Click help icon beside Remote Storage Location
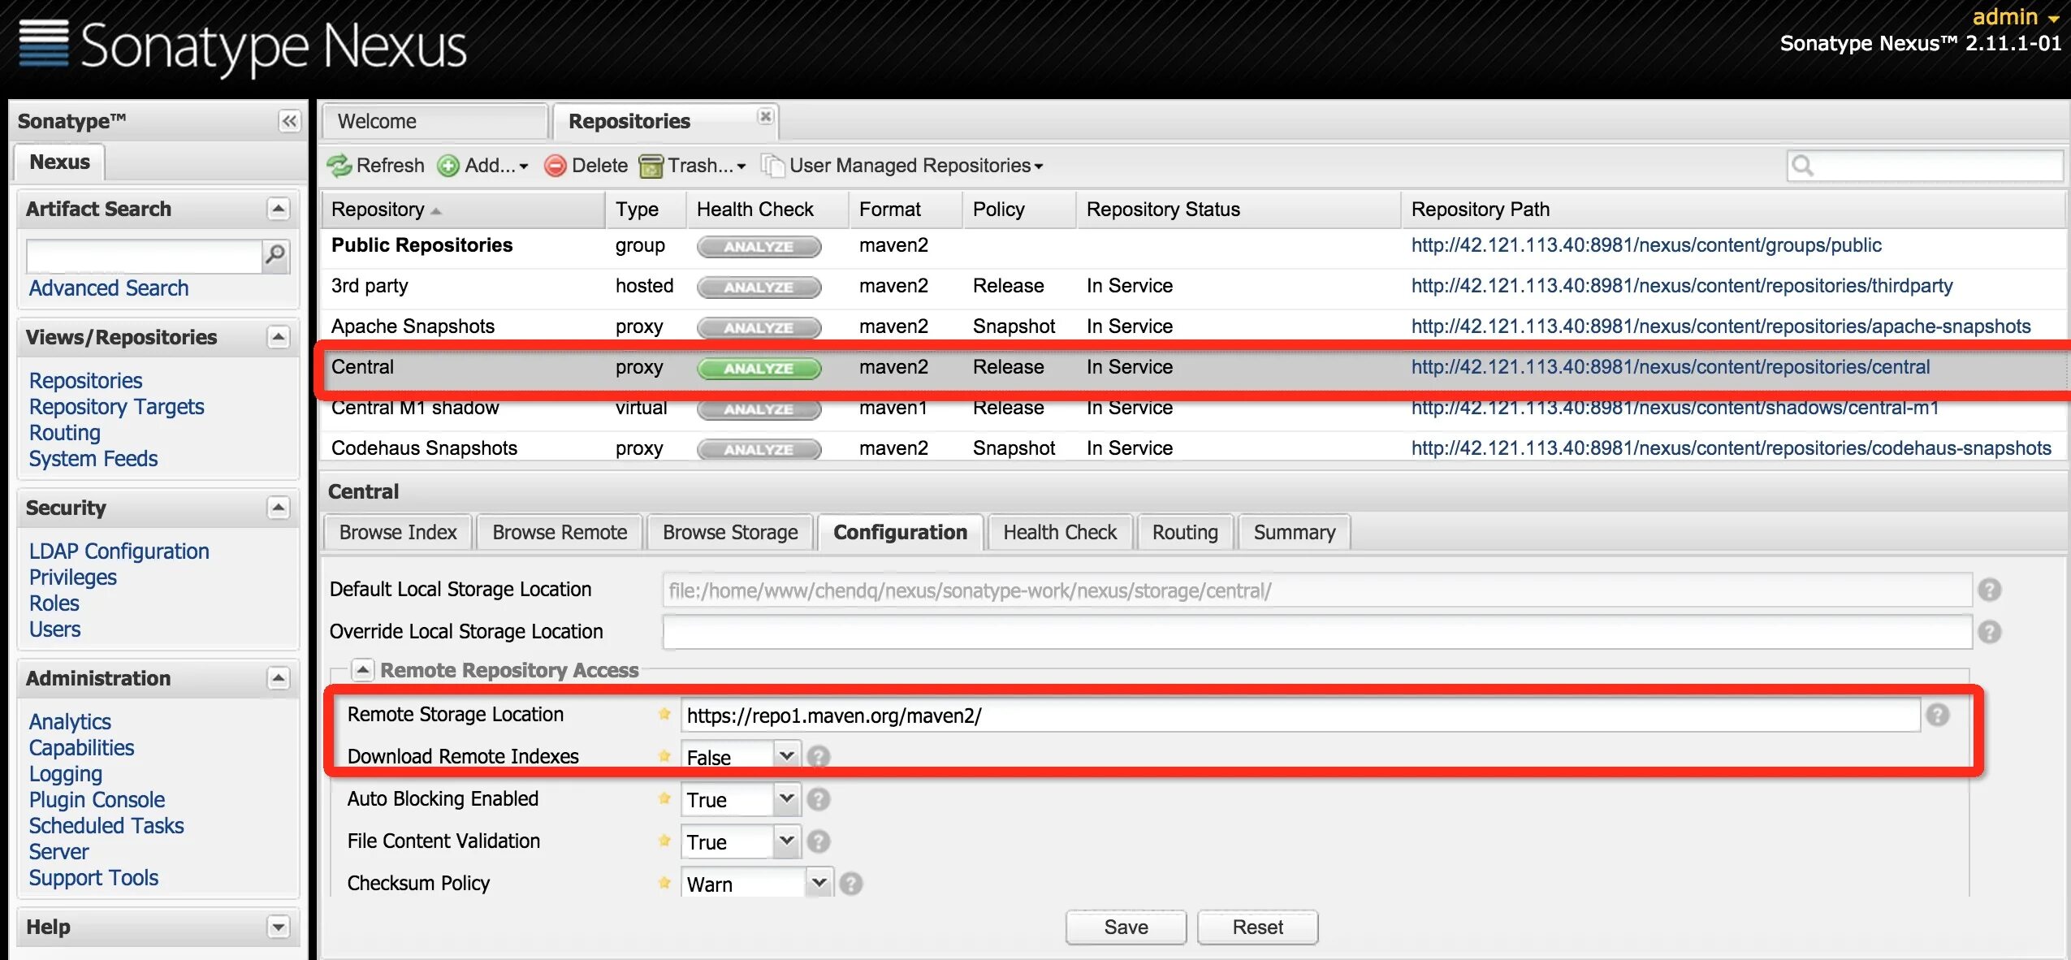2071x960 pixels. point(1938,715)
